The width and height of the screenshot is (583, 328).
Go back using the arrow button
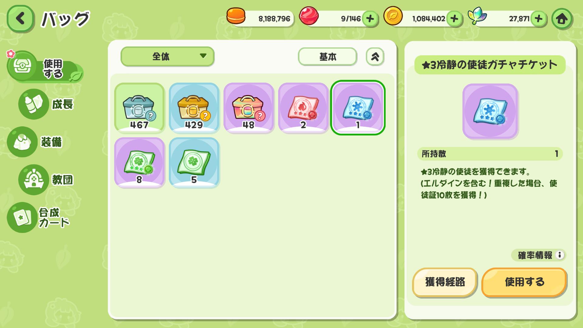pos(20,19)
